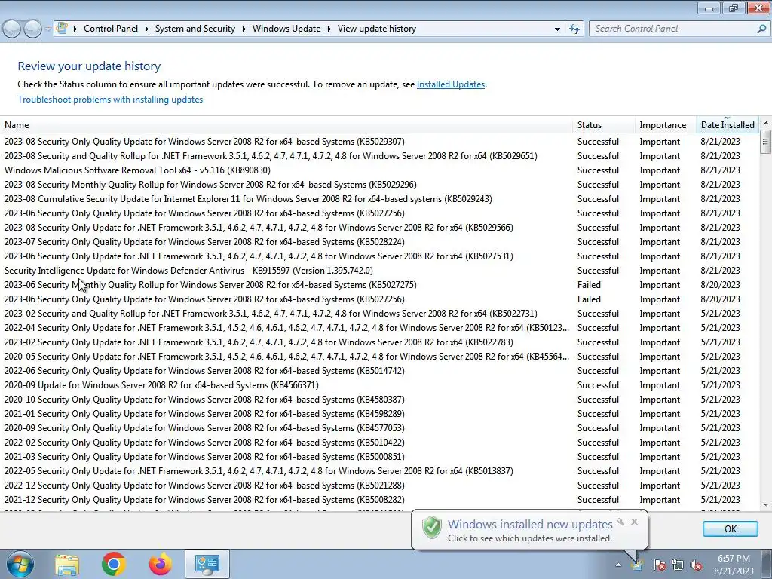The height and width of the screenshot is (579, 772).
Task: Select the KB5029296 Monthly Quality Rollup row
Action: [379, 185]
